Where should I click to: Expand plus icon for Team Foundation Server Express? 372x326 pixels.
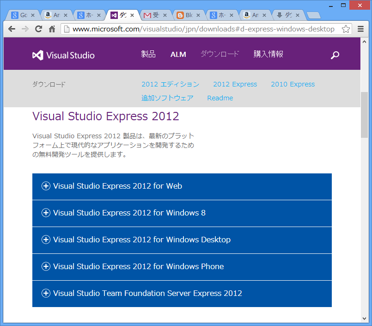point(46,293)
